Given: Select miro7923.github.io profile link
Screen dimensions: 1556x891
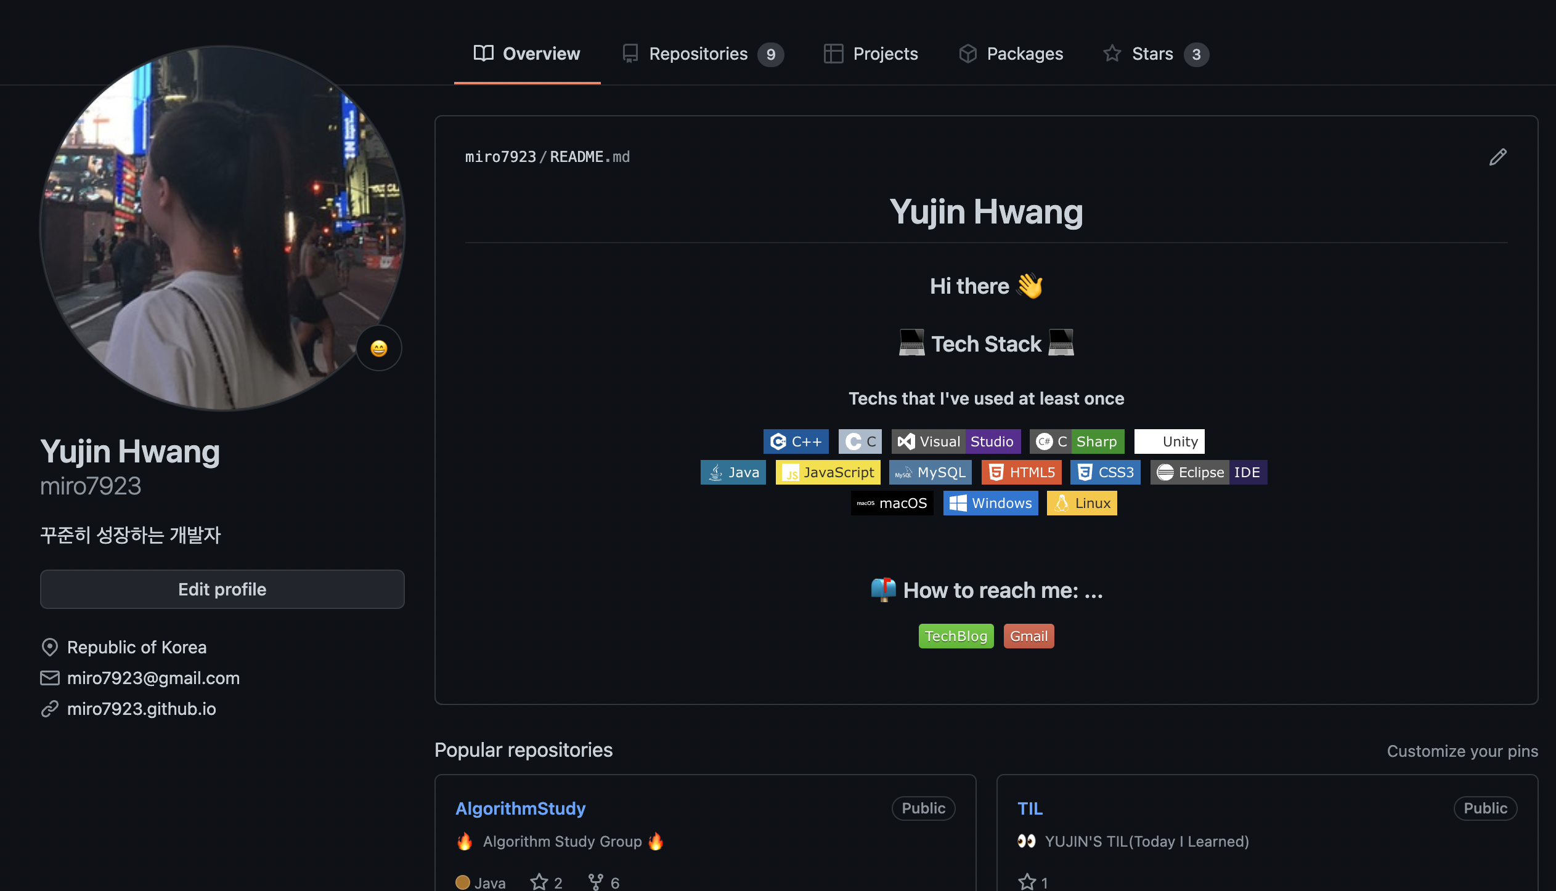Looking at the screenshot, I should point(142,708).
